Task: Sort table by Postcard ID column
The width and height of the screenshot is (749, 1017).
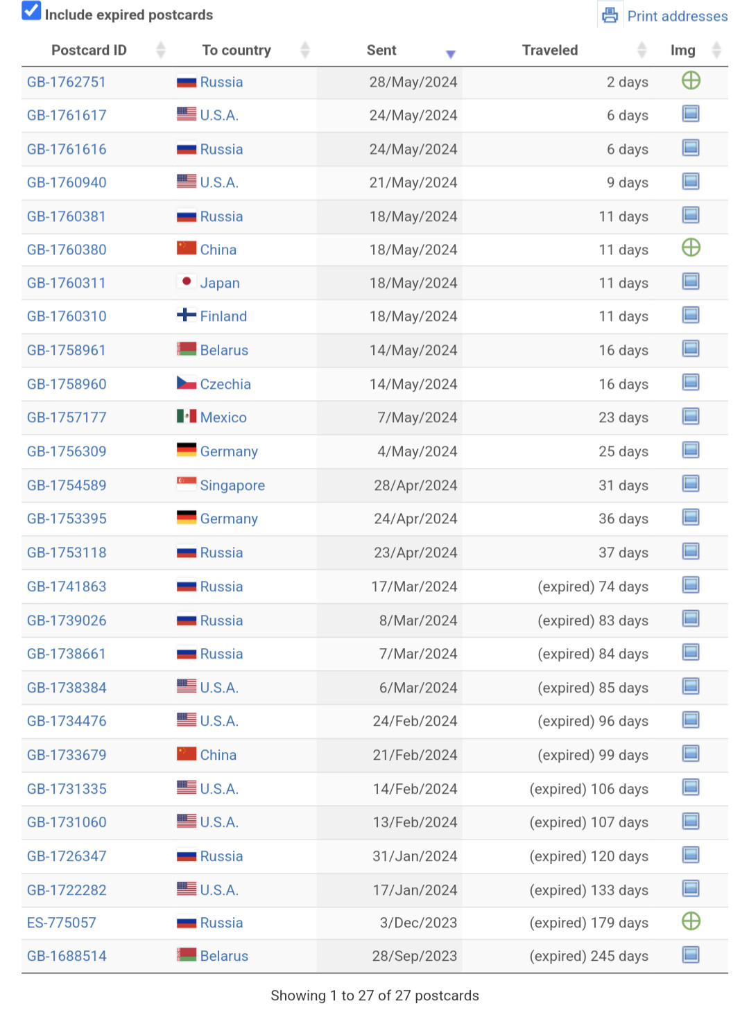Action: [160, 50]
